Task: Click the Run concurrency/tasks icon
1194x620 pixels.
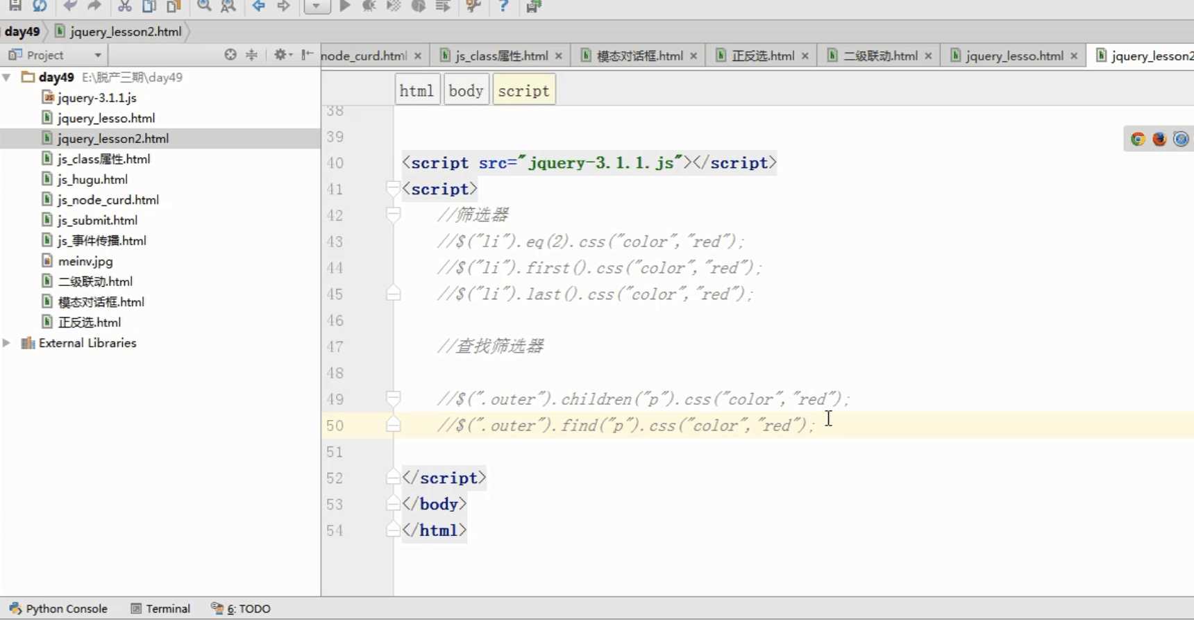Action: click(x=443, y=6)
